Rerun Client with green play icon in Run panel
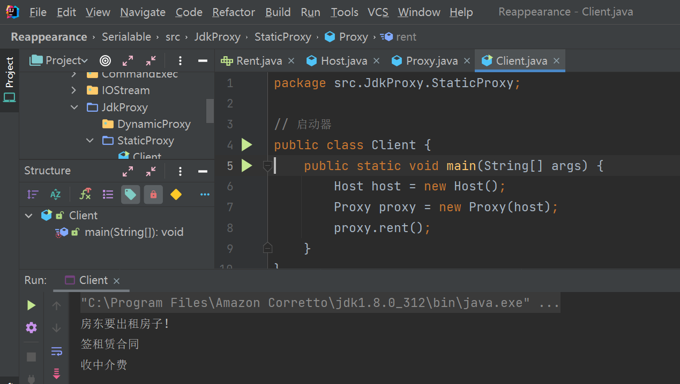680x384 pixels. tap(32, 305)
